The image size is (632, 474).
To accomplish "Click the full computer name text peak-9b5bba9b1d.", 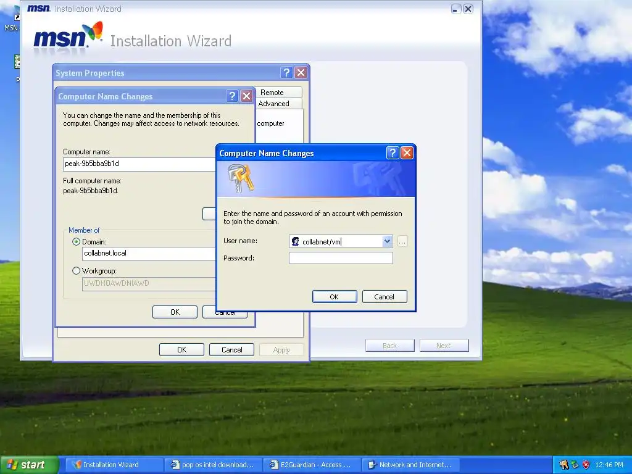I will (x=91, y=191).
